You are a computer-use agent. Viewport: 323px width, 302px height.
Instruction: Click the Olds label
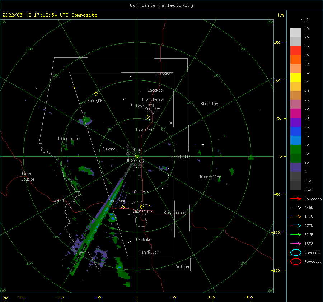137,149
